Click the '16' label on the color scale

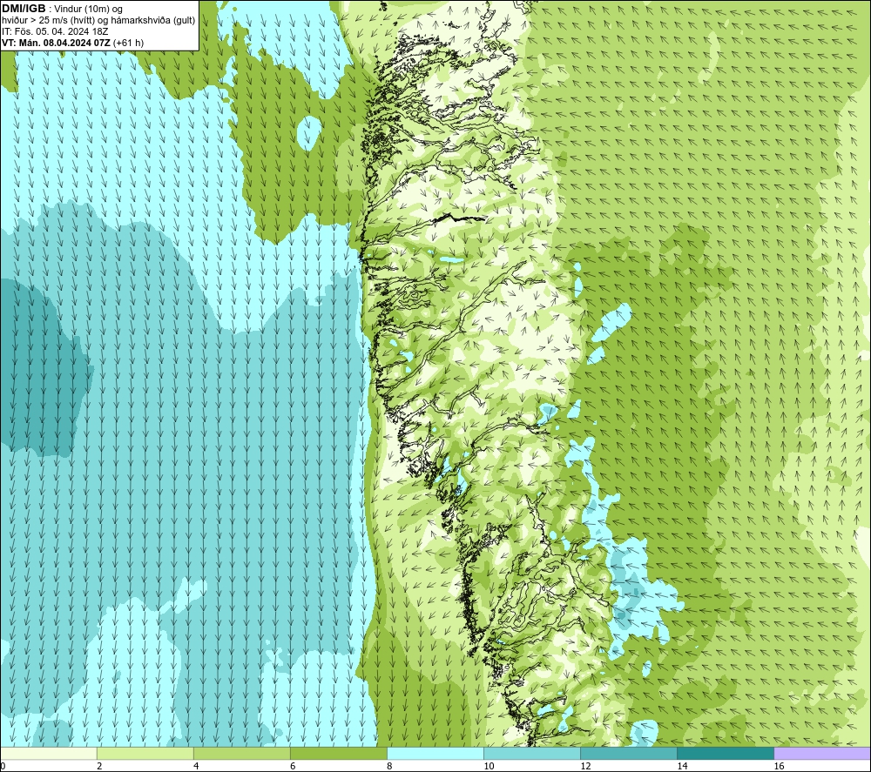click(779, 766)
